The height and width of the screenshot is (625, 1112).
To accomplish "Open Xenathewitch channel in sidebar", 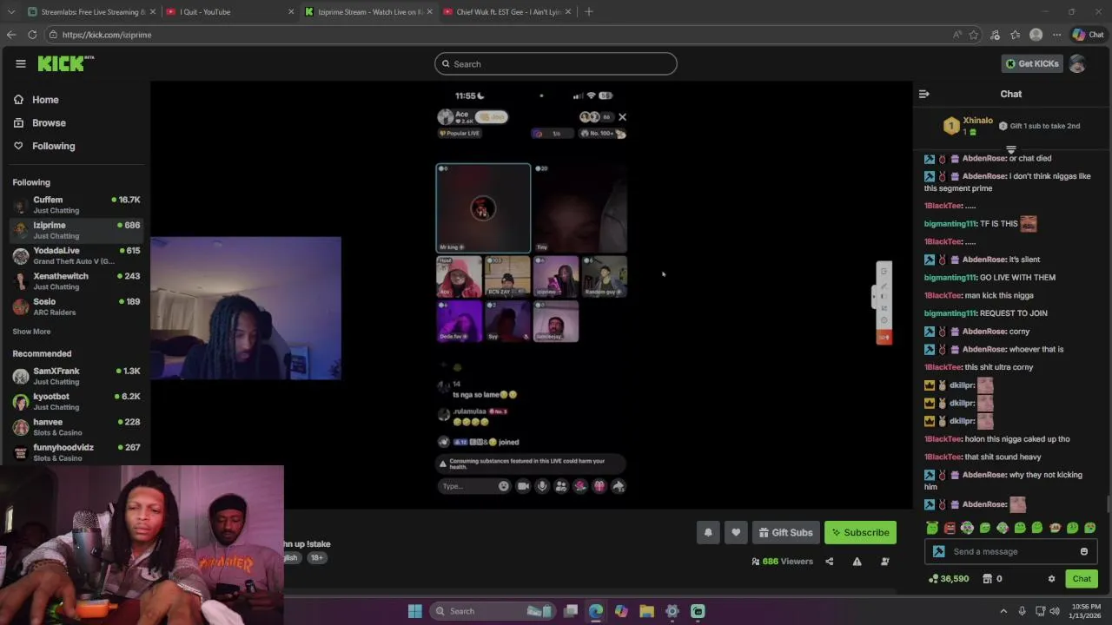I will click(76, 281).
